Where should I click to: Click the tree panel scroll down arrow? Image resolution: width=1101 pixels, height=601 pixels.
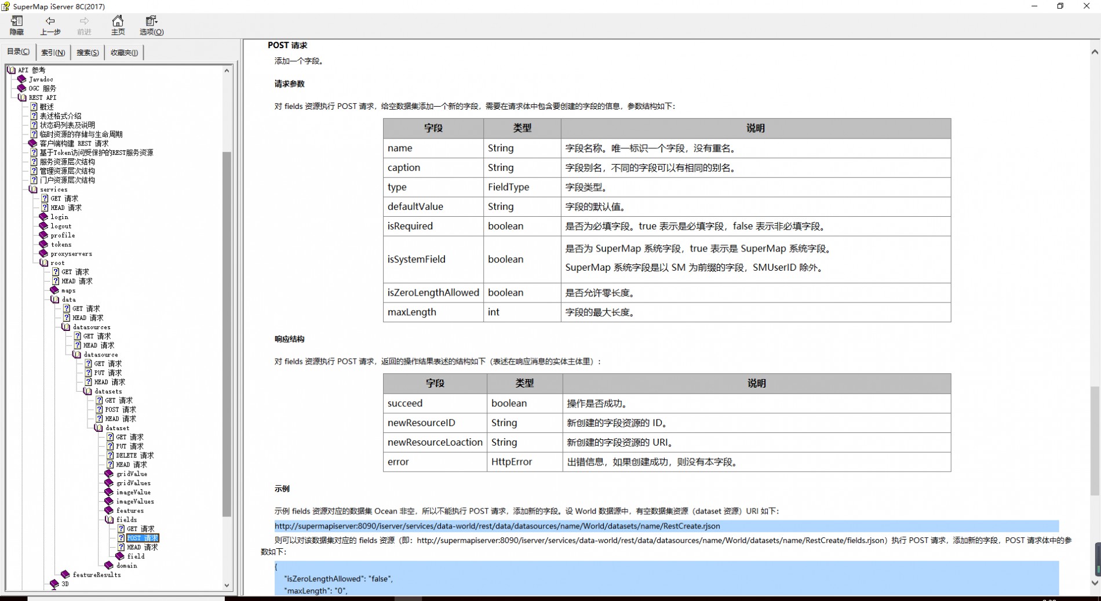[x=227, y=585]
